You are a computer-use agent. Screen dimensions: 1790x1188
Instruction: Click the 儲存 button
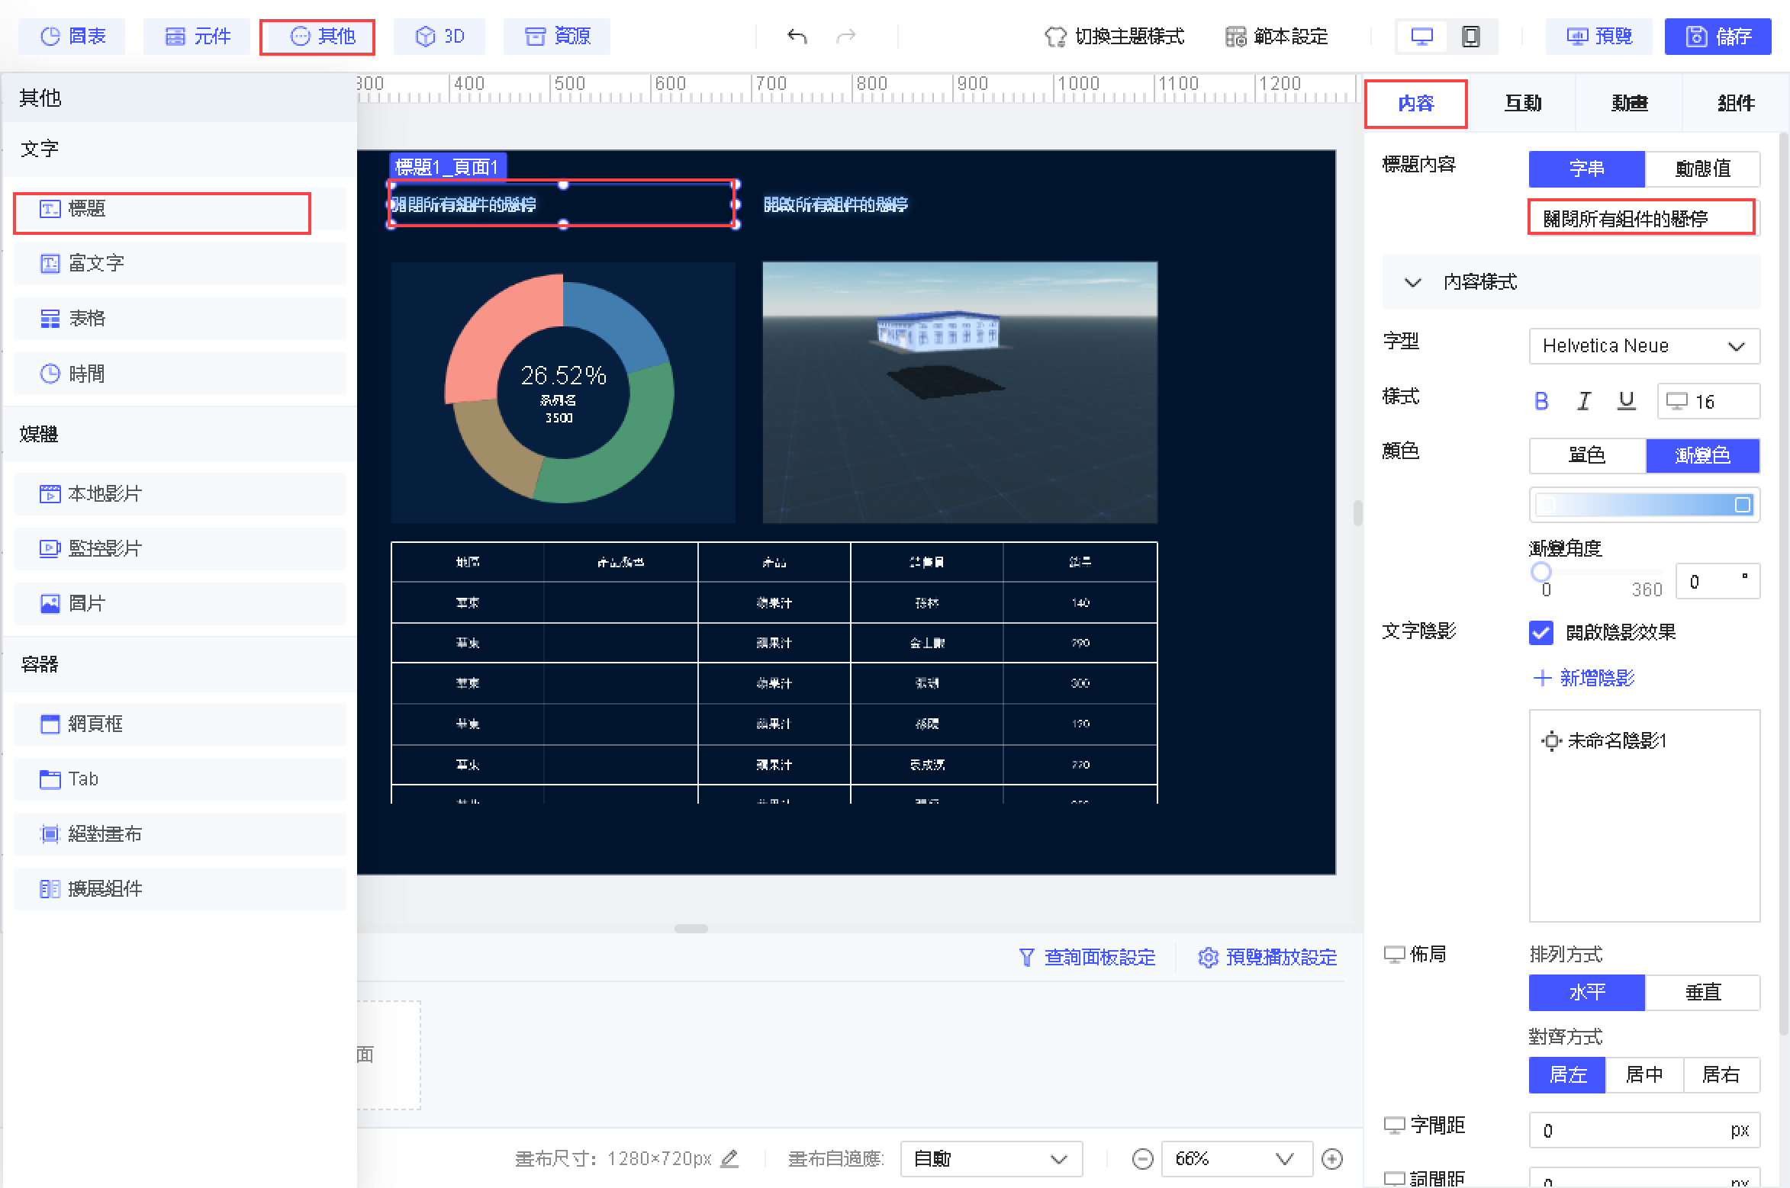coord(1718,37)
